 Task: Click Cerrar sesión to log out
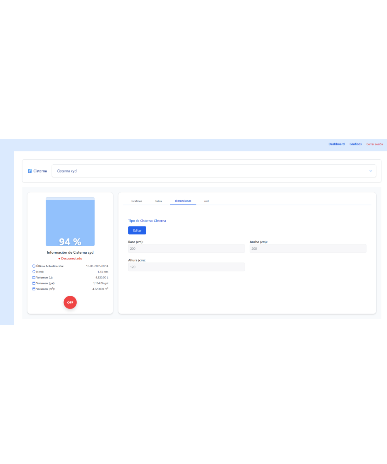(x=374, y=144)
